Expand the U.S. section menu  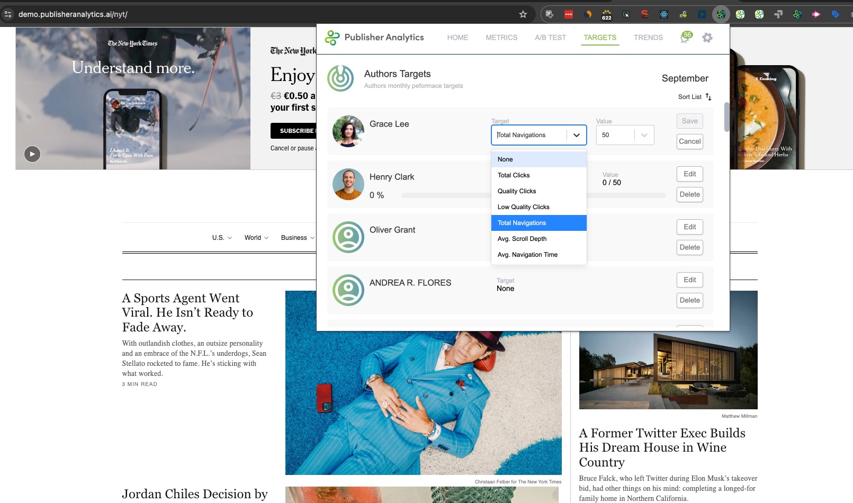[222, 238]
